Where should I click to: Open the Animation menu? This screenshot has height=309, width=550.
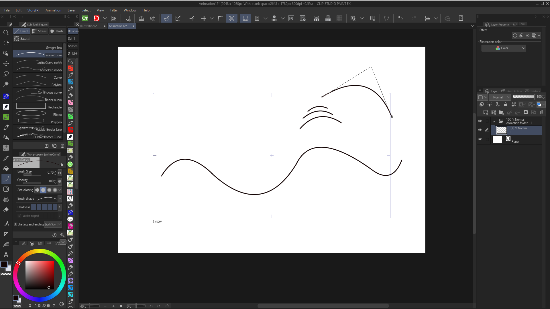click(53, 10)
